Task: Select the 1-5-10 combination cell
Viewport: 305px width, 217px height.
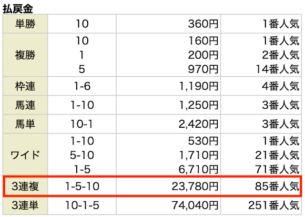Action: [x=82, y=186]
